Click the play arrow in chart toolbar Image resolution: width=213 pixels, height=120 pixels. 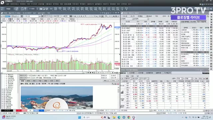click(40, 16)
